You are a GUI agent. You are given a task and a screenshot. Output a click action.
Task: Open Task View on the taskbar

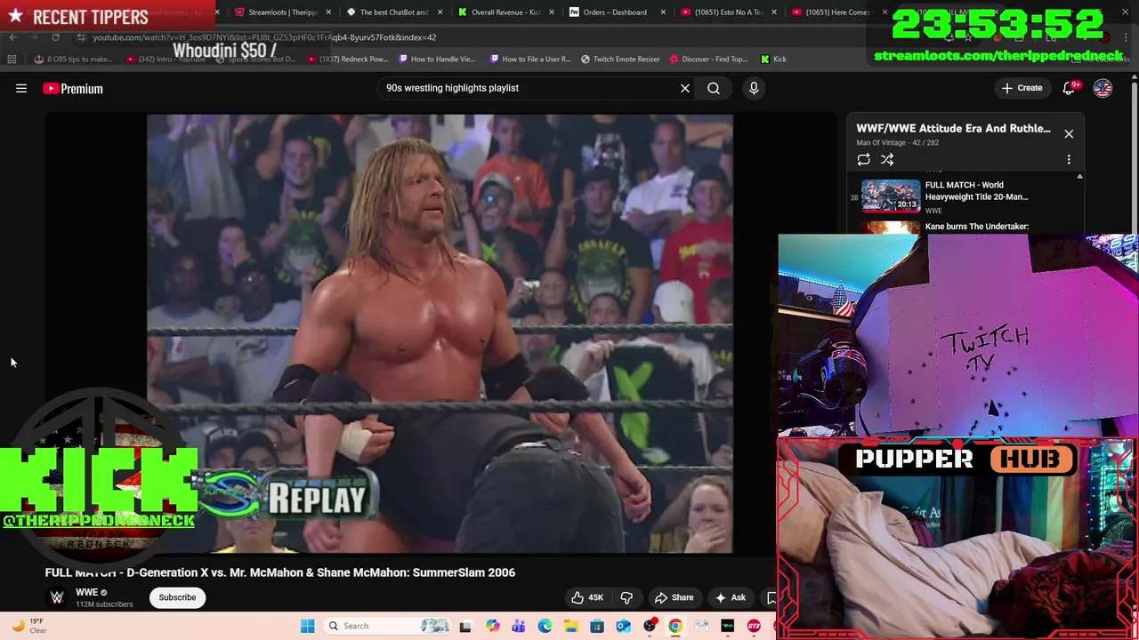[464, 626]
